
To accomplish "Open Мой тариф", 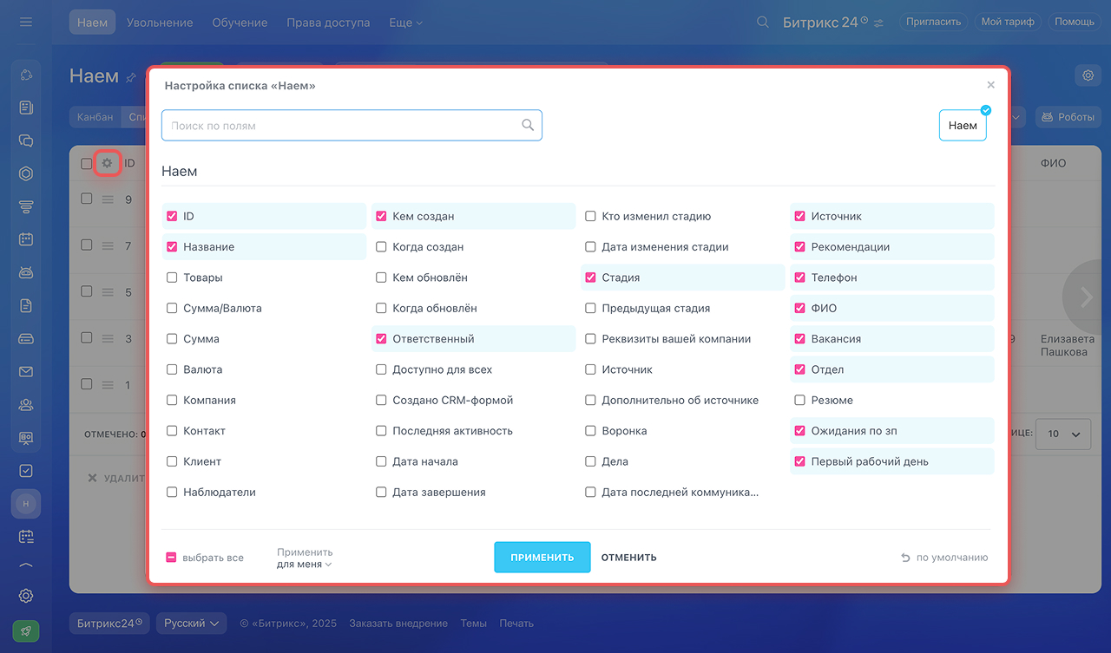I will point(1008,22).
